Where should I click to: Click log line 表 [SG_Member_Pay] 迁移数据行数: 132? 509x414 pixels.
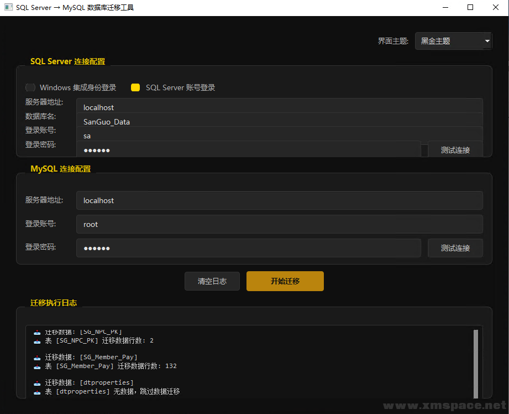(x=111, y=366)
